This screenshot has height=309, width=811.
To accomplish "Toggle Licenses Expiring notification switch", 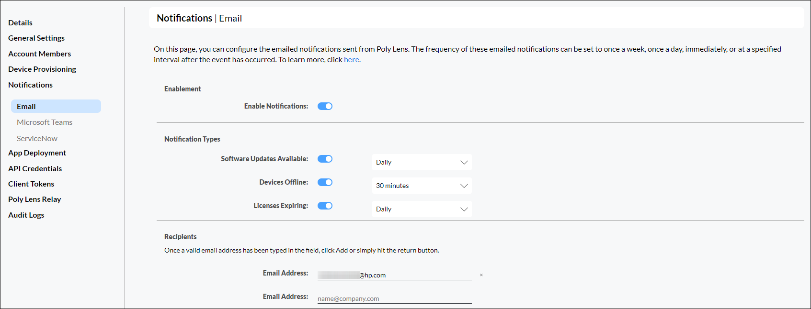I will pyautogui.click(x=325, y=206).
